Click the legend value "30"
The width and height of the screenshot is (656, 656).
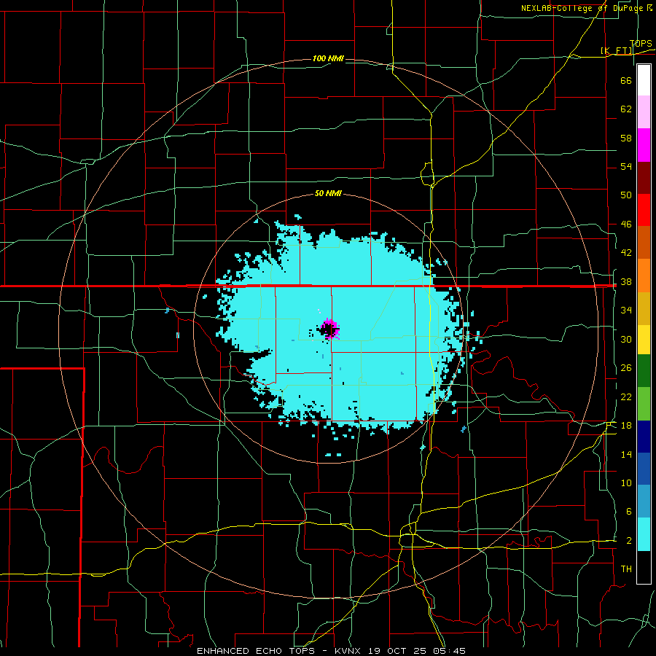tap(626, 339)
